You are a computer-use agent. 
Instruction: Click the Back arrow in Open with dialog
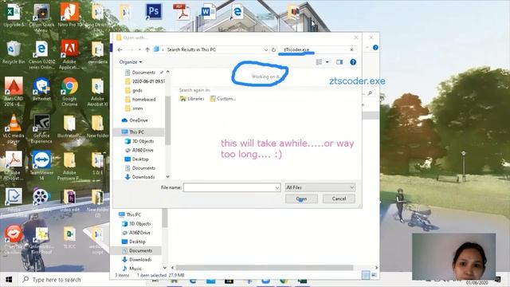click(x=120, y=49)
